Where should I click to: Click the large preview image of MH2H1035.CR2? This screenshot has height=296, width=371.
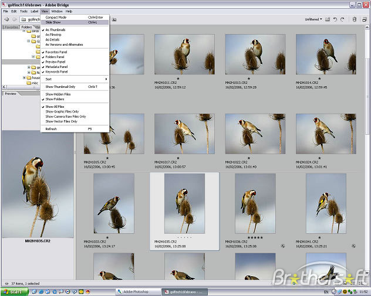pyautogui.click(x=38, y=184)
